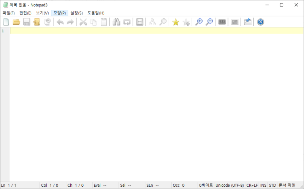Open the 도움말(H) menu

tap(96, 13)
